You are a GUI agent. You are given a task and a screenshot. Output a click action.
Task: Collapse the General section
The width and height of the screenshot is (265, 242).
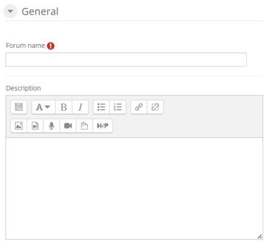(10, 11)
